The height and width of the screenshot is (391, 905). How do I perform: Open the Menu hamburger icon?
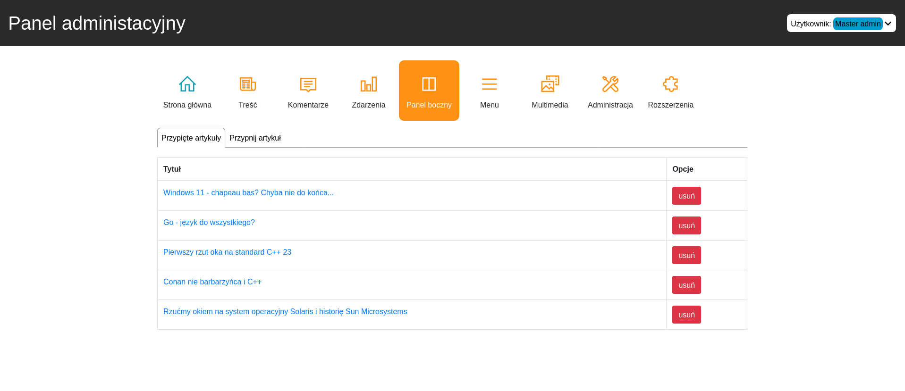tap(490, 84)
